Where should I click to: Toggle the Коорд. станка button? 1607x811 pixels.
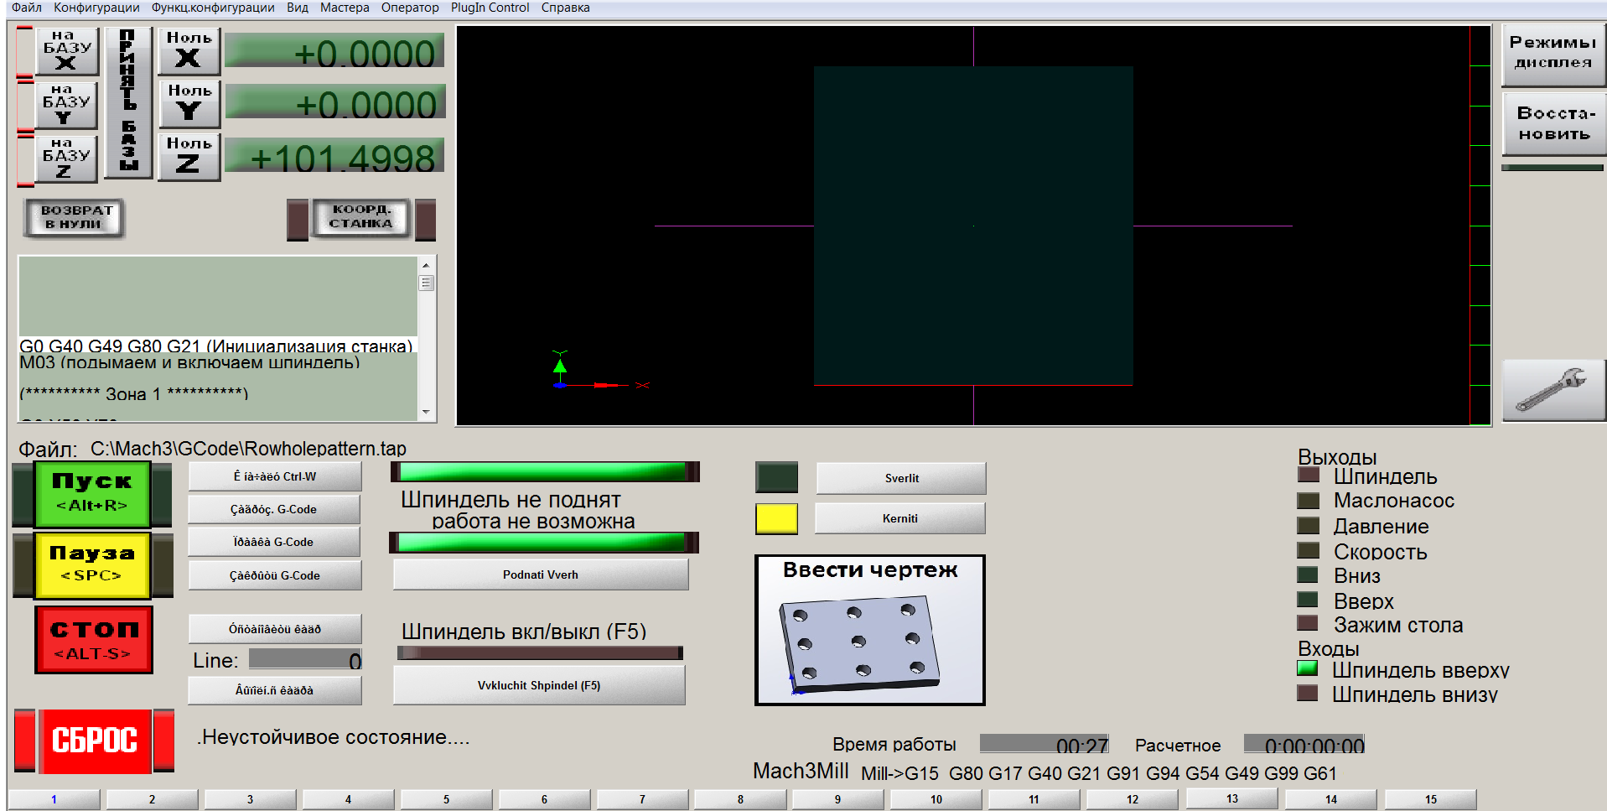[x=361, y=217]
